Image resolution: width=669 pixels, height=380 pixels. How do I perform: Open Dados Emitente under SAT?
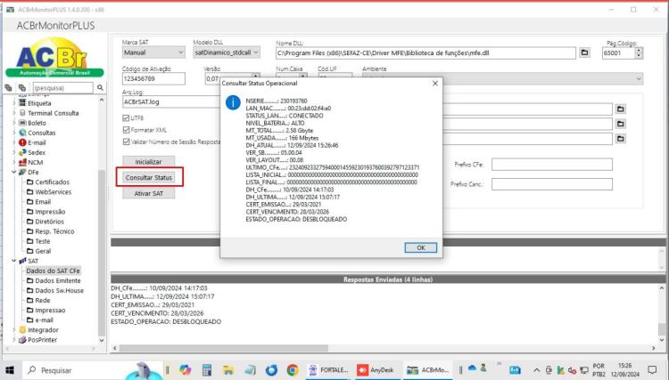[58, 280]
